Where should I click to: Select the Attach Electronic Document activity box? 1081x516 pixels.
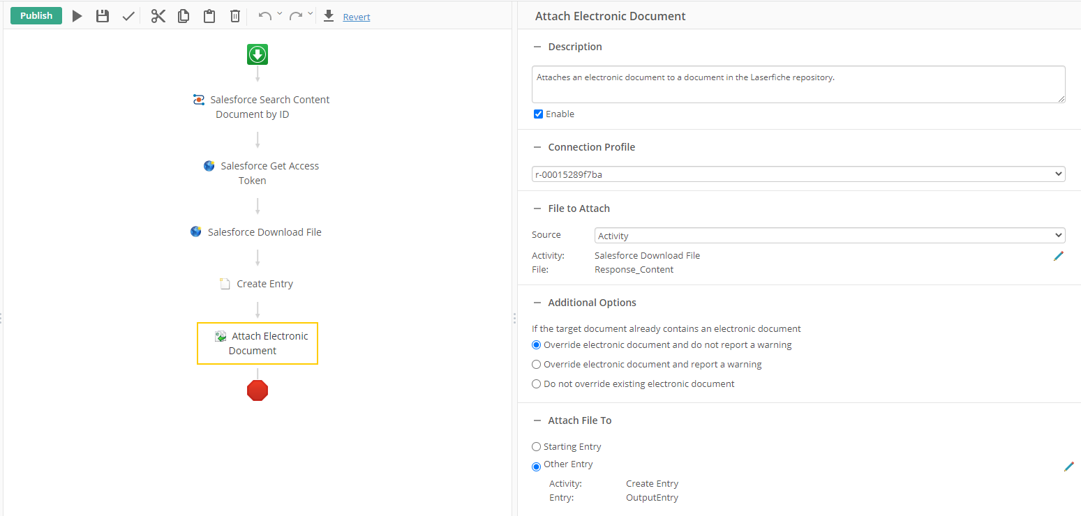(x=258, y=343)
